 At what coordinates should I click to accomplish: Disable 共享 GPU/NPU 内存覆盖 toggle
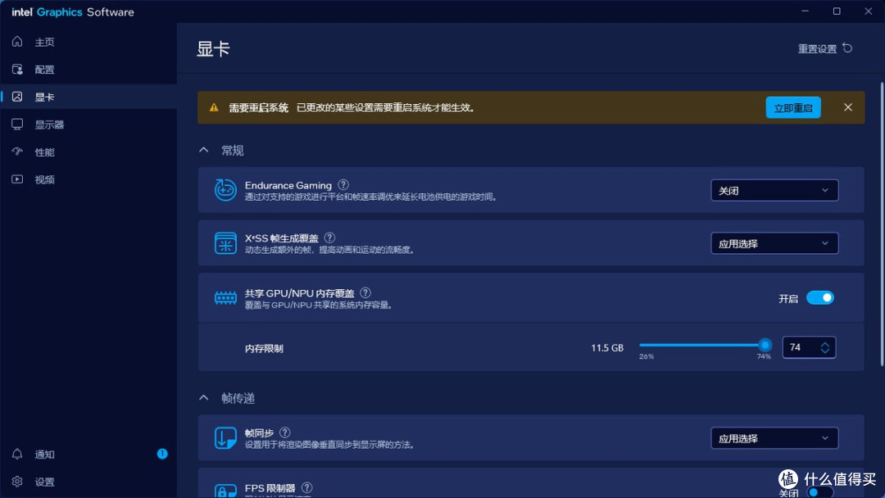click(x=820, y=298)
